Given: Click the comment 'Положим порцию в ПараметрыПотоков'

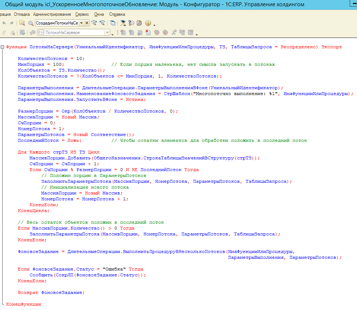Looking at the screenshot, I should (93, 175).
